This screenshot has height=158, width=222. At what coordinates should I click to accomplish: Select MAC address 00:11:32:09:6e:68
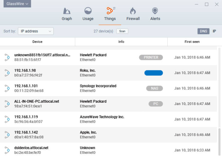29,91
